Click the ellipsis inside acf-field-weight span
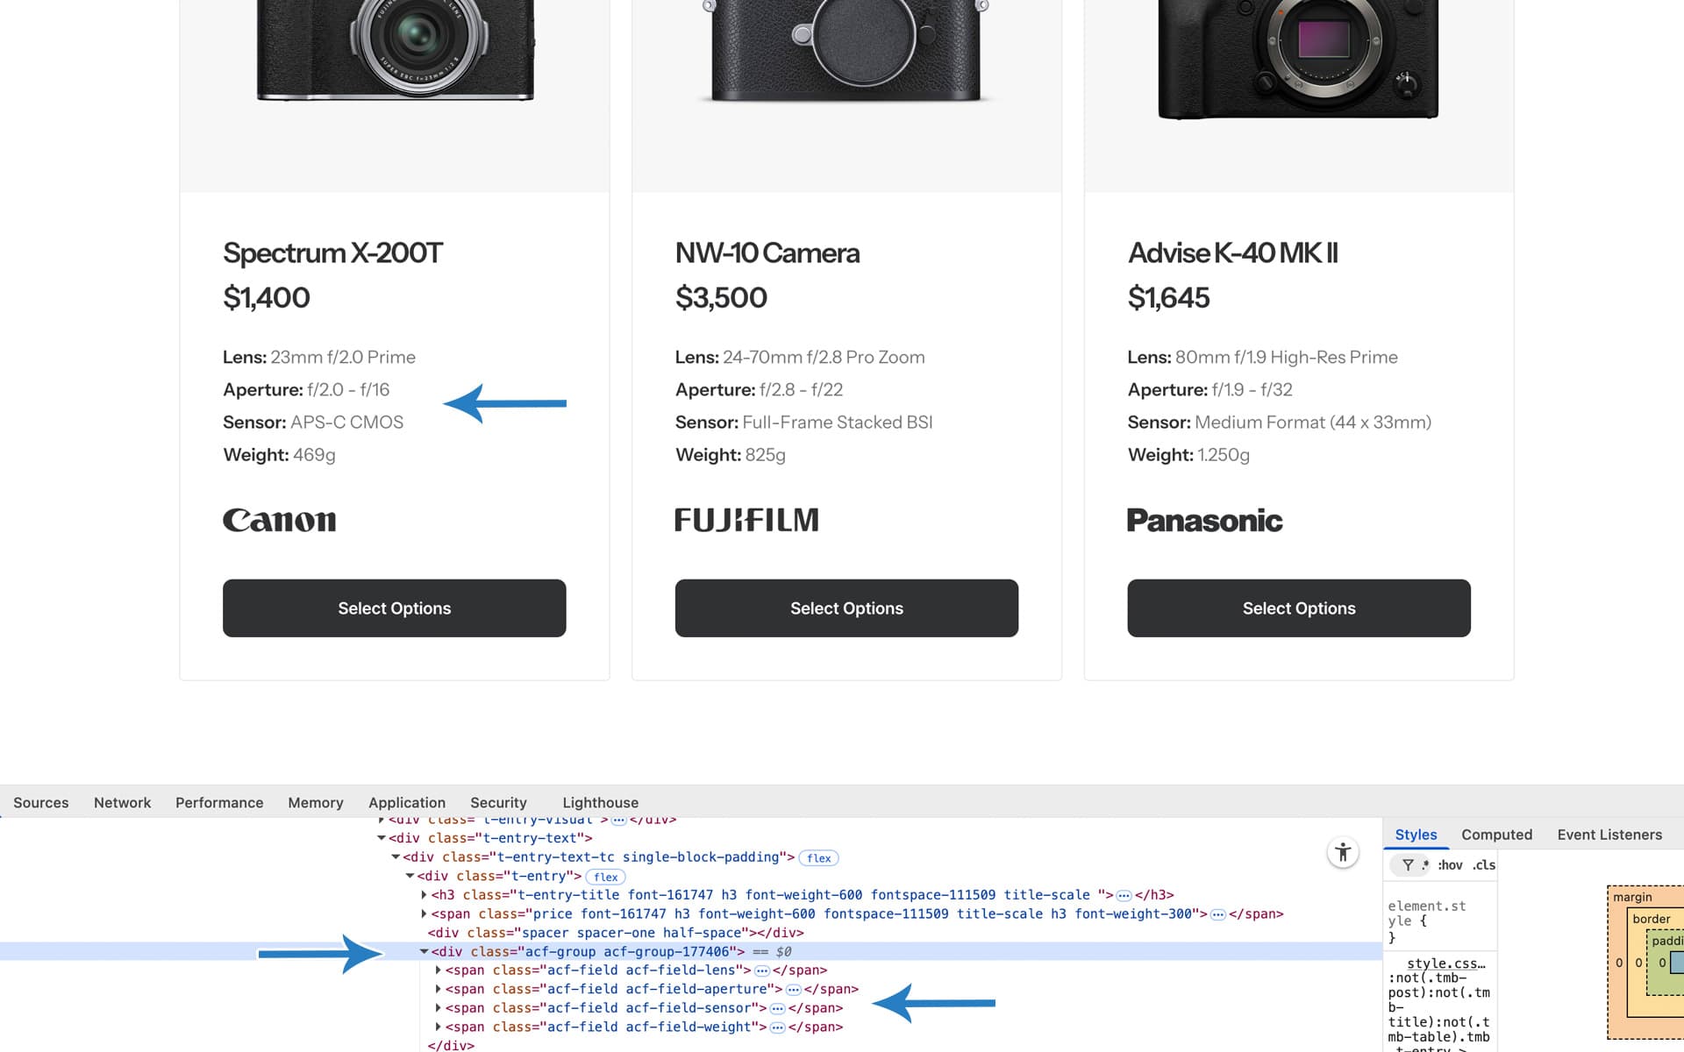Image resolution: width=1684 pixels, height=1052 pixels. 777,1027
